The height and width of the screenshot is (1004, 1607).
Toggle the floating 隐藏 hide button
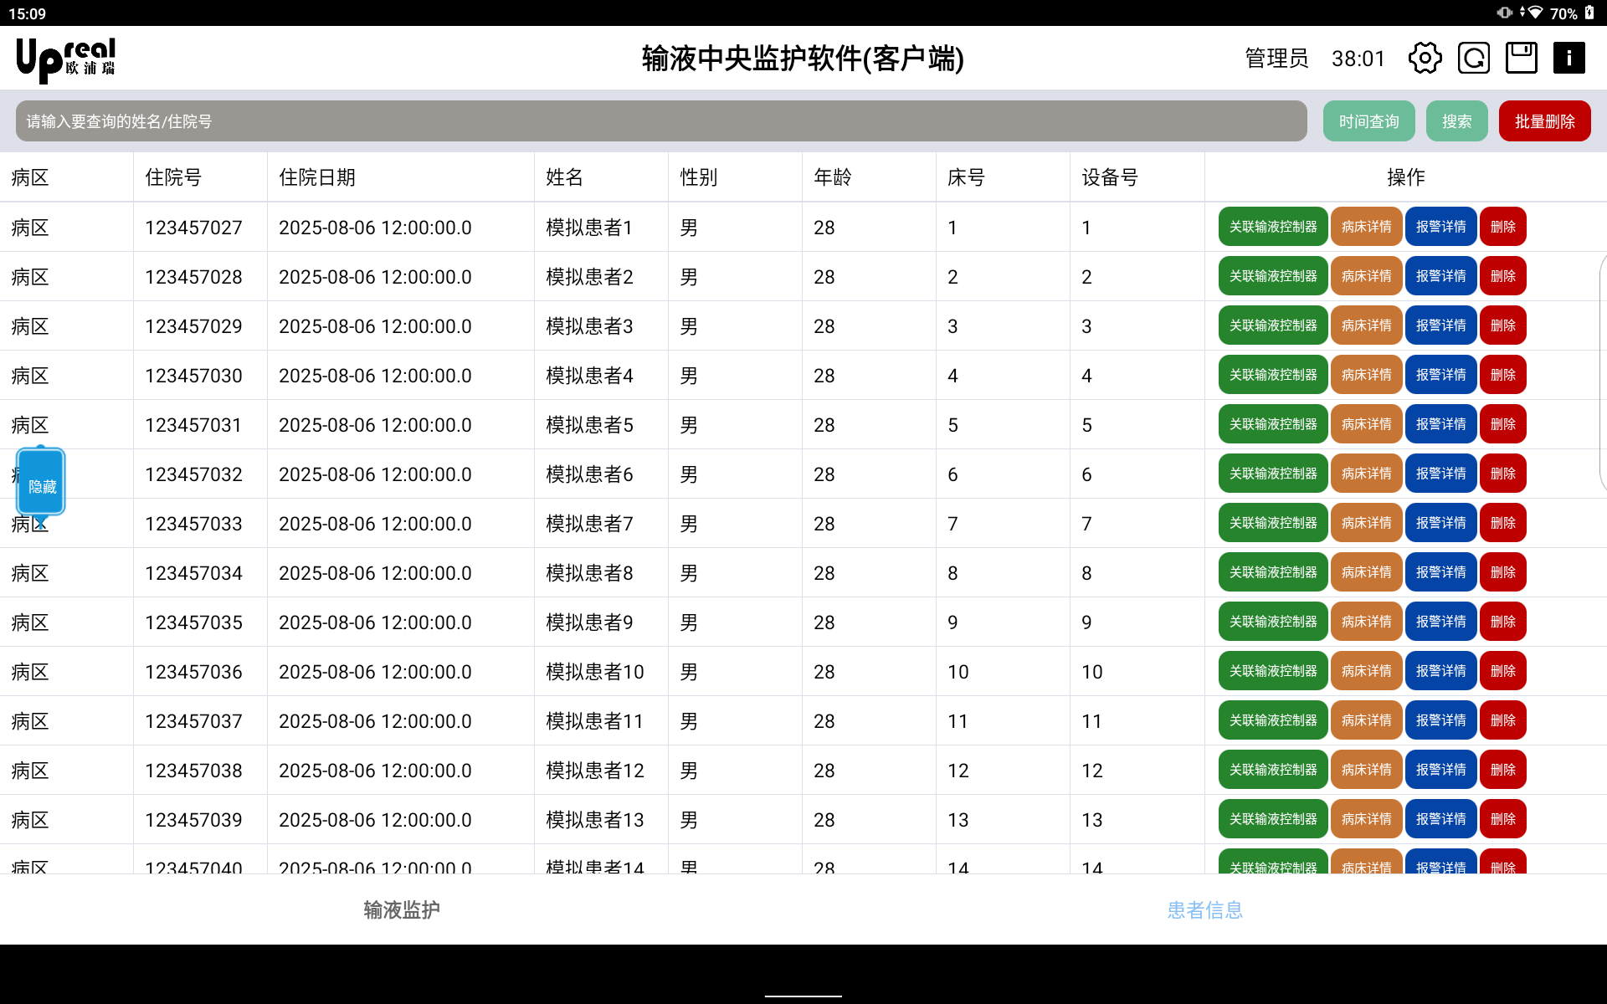point(41,484)
